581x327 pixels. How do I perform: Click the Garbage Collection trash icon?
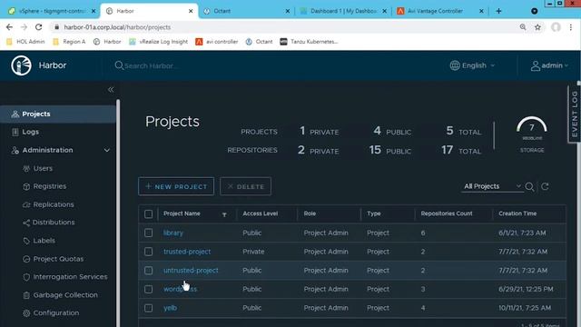click(26, 295)
